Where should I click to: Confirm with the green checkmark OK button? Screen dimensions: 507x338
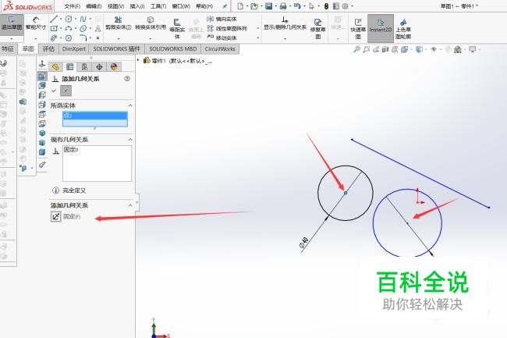pos(54,91)
